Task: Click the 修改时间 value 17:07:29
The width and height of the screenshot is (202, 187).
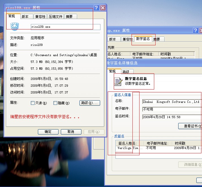Action: pyautogui.click(x=49, y=86)
